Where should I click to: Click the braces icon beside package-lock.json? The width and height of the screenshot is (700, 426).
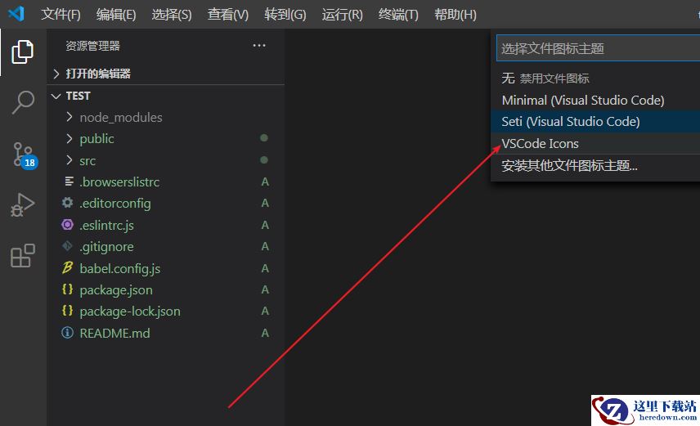[67, 311]
